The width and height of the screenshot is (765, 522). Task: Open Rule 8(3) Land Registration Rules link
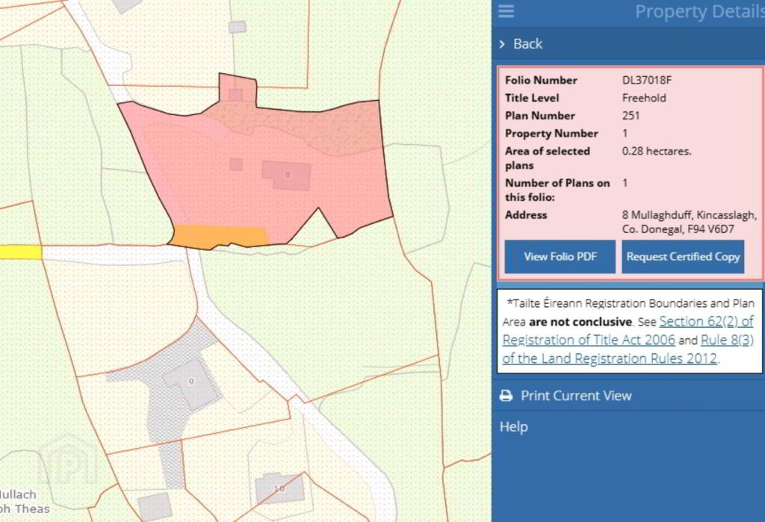click(628, 349)
